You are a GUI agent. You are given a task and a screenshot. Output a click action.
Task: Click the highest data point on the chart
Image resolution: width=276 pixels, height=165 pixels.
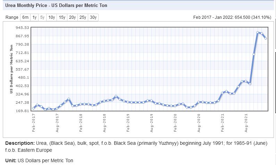[x=258, y=33]
